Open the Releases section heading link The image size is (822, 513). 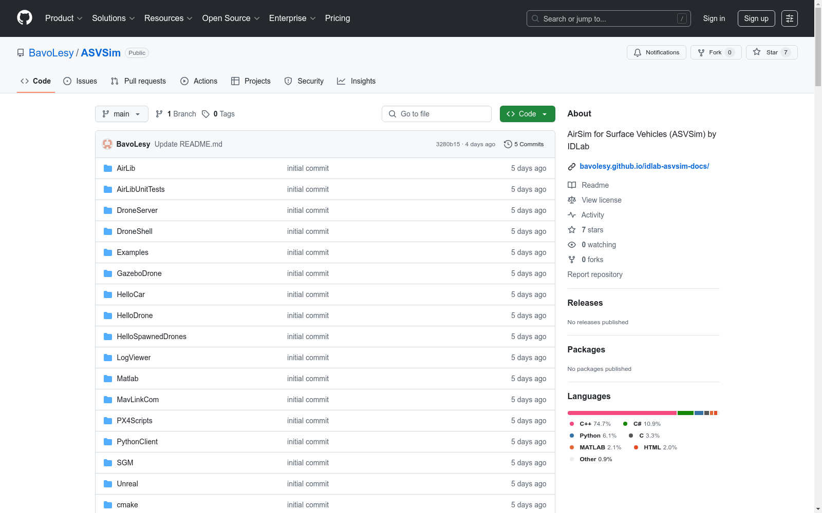[x=585, y=303]
